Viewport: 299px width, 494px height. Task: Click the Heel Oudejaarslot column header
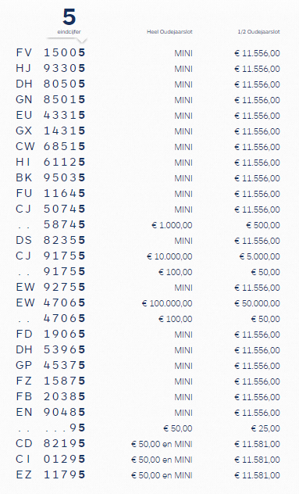pyautogui.click(x=169, y=31)
